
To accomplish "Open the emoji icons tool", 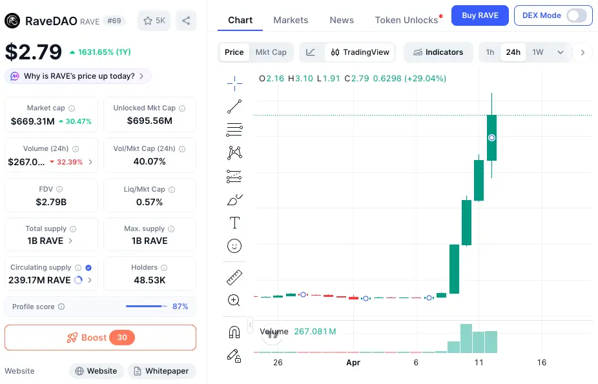I will coord(234,246).
